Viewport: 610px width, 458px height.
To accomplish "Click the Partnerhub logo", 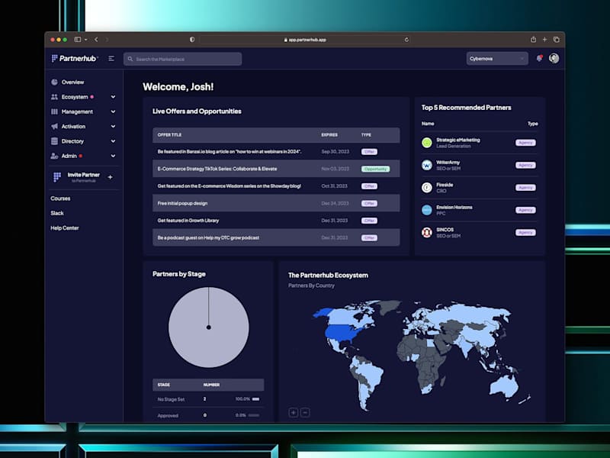I will tap(74, 59).
